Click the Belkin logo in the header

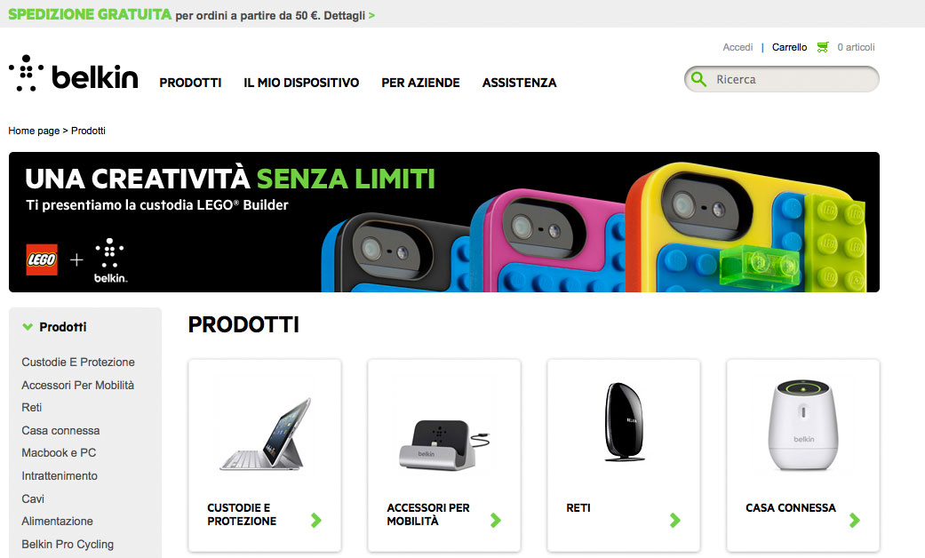coord(74,74)
